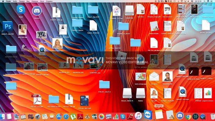Viewport: 215px width, 121px height.
Task: Launch Discord from the Dock
Action: [180, 115]
